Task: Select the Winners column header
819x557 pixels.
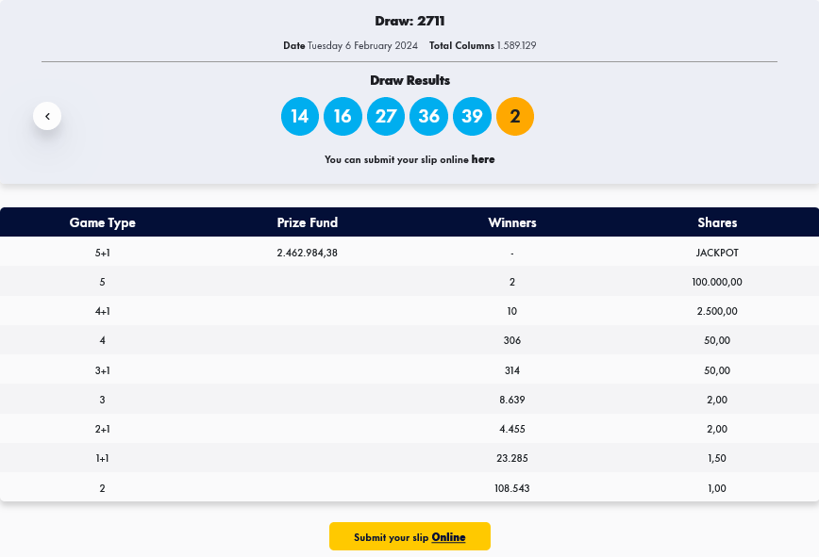Action: 511,222
